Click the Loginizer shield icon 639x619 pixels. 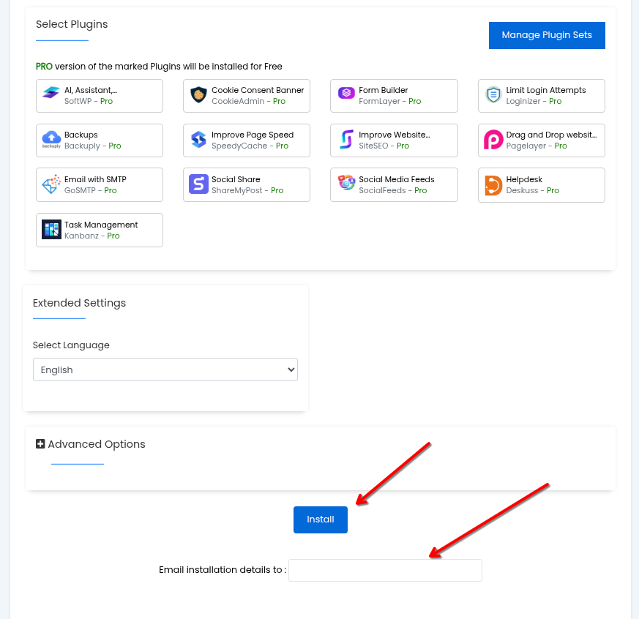click(493, 95)
